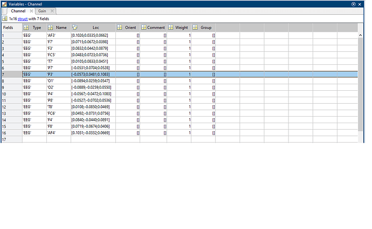Viewport: 372px width, 229px height.
Task: Click the scrollbar up arrow
Action: pos(360,35)
